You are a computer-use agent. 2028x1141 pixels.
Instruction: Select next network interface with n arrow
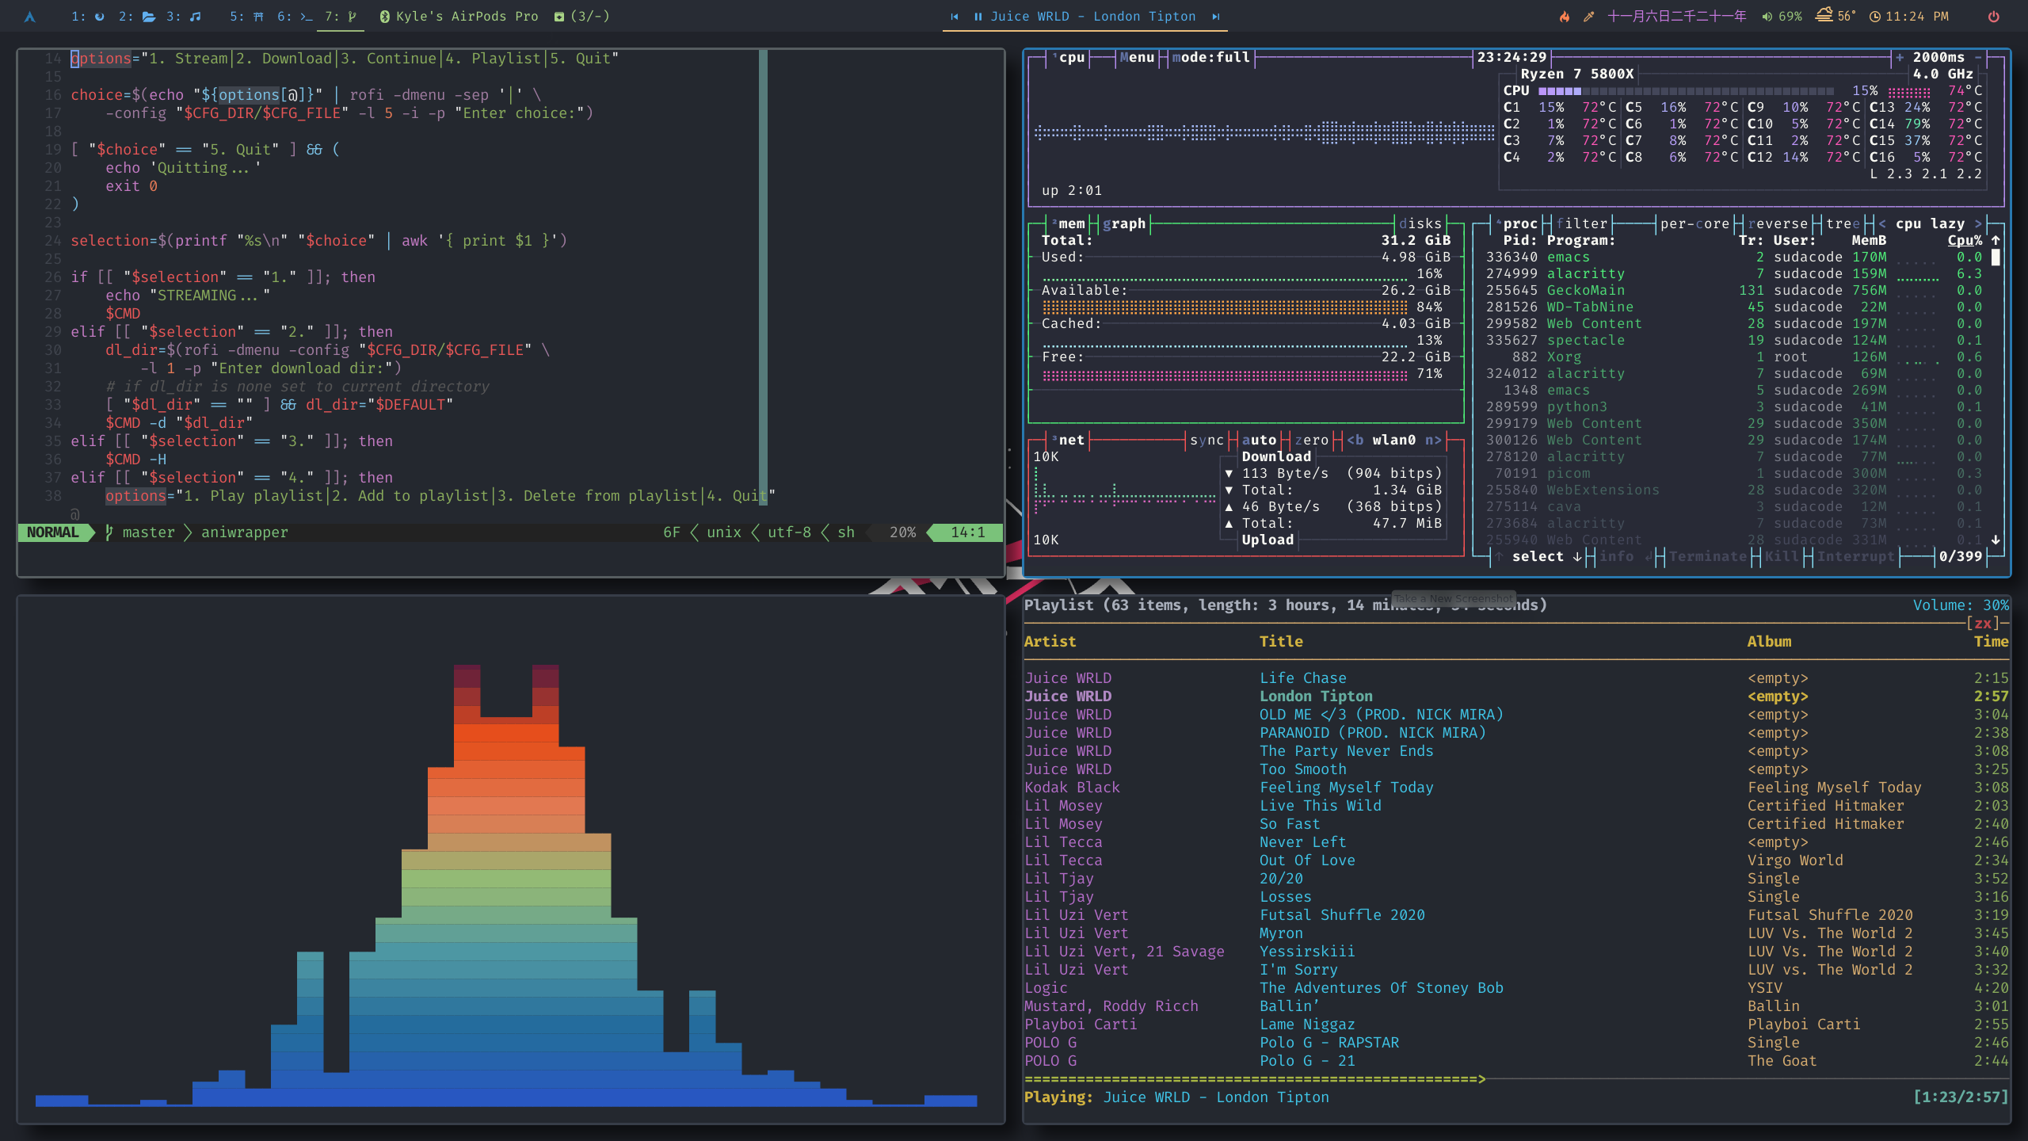coord(1433,440)
